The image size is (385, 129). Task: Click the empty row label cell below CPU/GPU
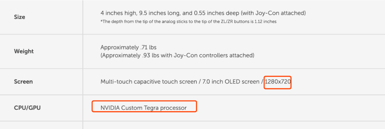[x=41, y=125]
